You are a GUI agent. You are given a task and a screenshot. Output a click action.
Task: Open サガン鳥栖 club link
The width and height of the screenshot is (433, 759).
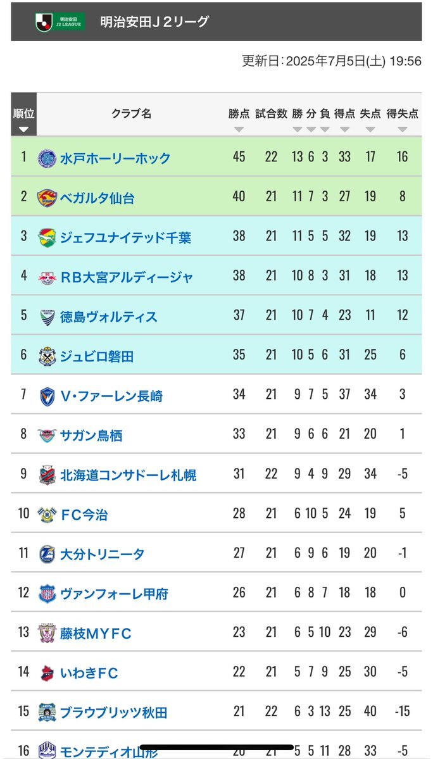point(91,436)
